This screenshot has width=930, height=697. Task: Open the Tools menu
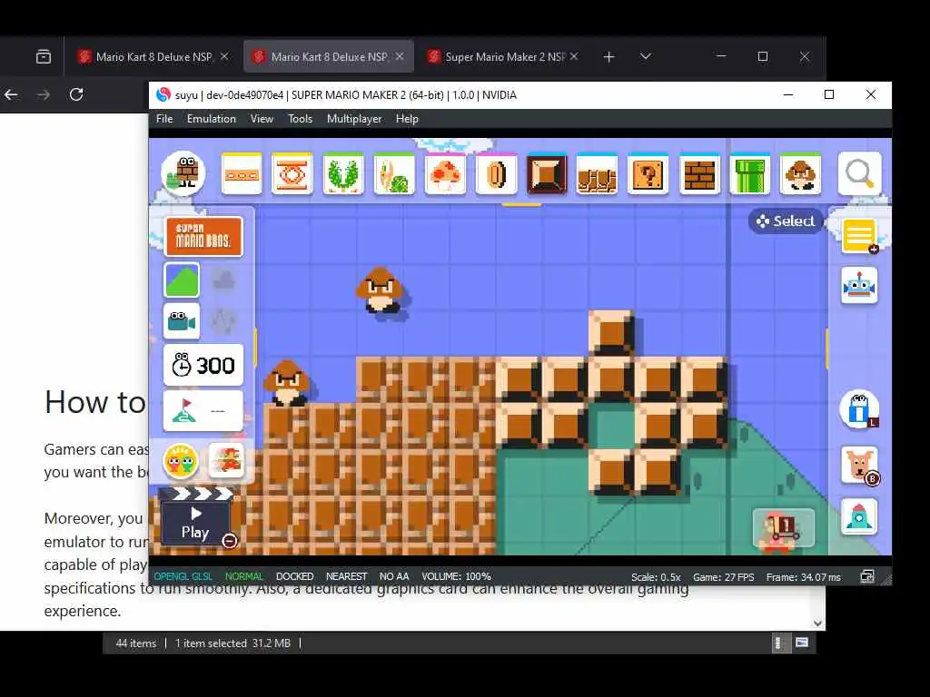(300, 119)
